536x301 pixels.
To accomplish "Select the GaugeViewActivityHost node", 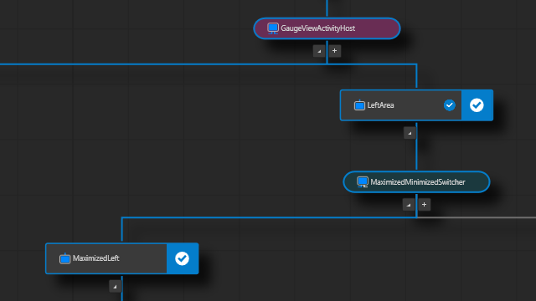I will pyautogui.click(x=327, y=28).
